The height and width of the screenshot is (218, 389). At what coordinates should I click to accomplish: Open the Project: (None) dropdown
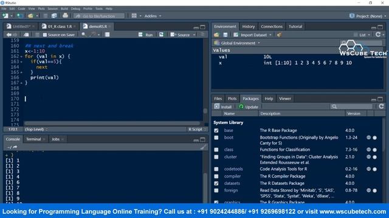368,16
